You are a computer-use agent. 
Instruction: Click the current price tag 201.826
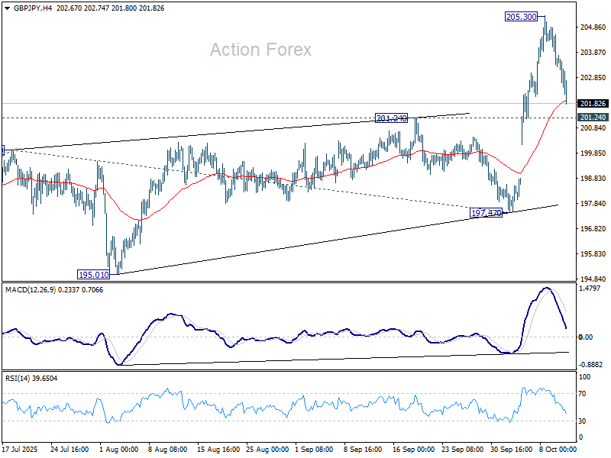click(x=593, y=104)
